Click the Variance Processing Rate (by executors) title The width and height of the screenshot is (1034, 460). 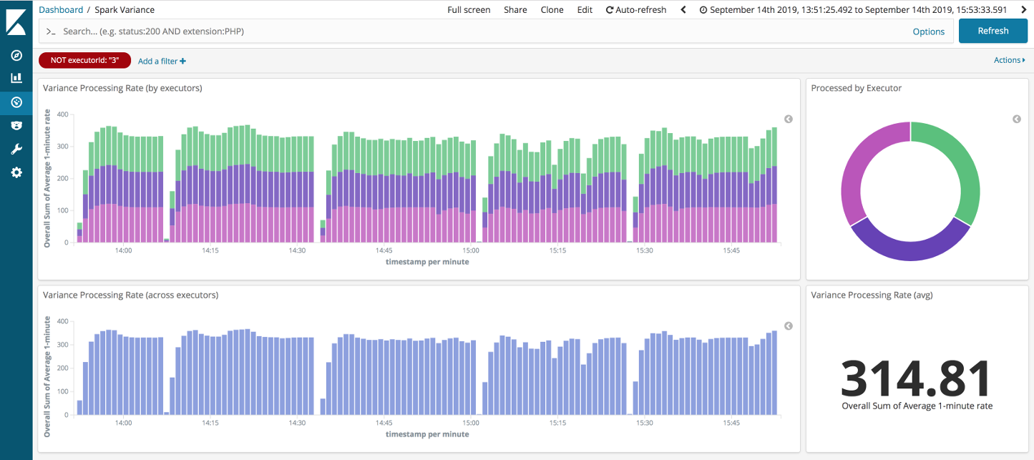tap(122, 88)
